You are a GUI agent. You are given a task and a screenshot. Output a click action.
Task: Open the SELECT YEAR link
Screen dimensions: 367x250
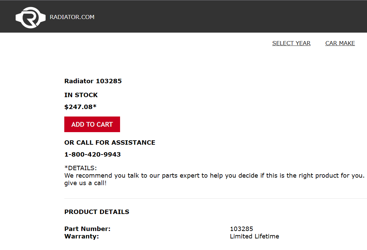pos(291,43)
